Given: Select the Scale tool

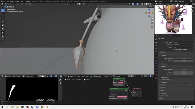Looking at the screenshot, I should click(3, 25).
